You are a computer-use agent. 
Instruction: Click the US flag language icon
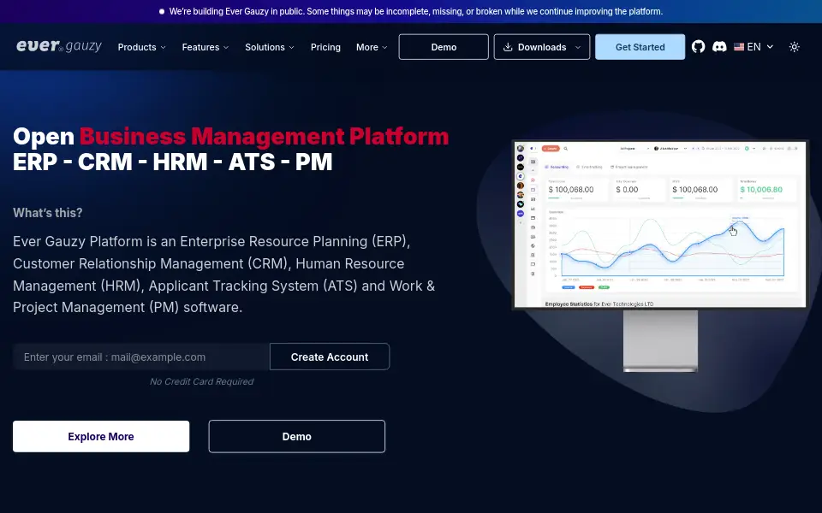point(739,46)
